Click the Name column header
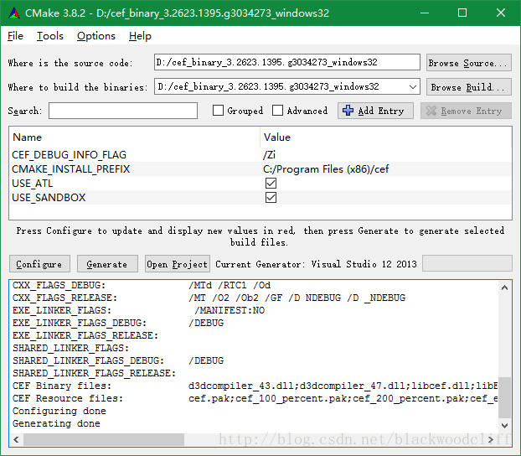Image resolution: width=521 pixels, height=456 pixels. 135,137
